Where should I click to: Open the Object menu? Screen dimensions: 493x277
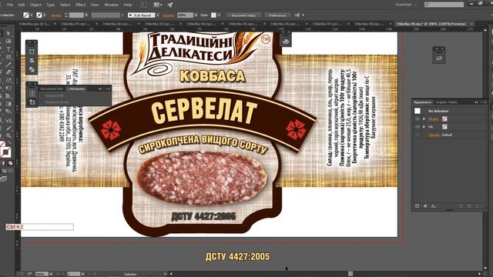click(x=35, y=5)
